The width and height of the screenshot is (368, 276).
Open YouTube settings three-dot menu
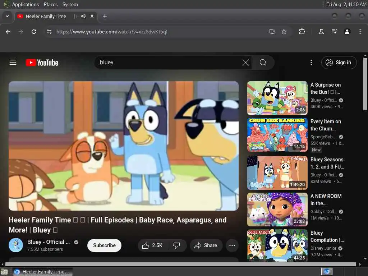pos(311,63)
